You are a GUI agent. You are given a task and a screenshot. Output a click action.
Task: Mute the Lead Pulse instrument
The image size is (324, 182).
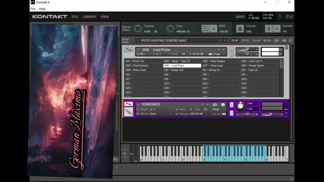coord(231,54)
